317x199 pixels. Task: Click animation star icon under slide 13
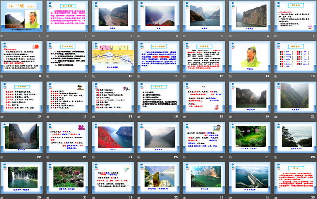[x=230, y=76]
